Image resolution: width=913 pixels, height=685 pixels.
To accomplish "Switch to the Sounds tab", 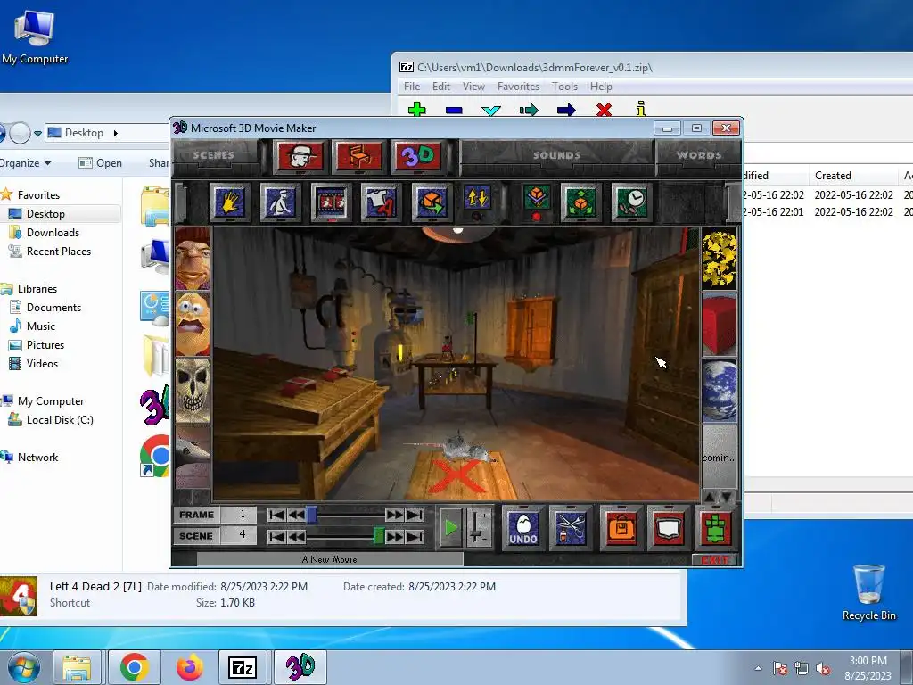I will click(x=557, y=155).
